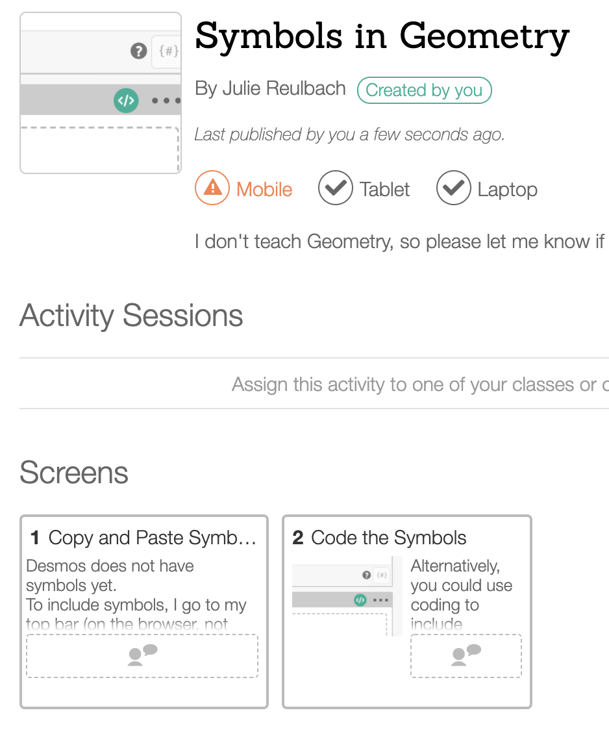Open the teal code editor icon
This screenshot has height=743, width=609.
[126, 101]
